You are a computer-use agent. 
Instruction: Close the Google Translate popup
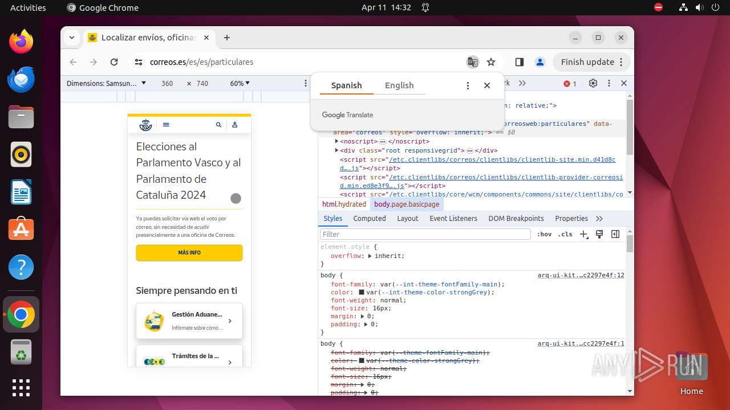487,85
